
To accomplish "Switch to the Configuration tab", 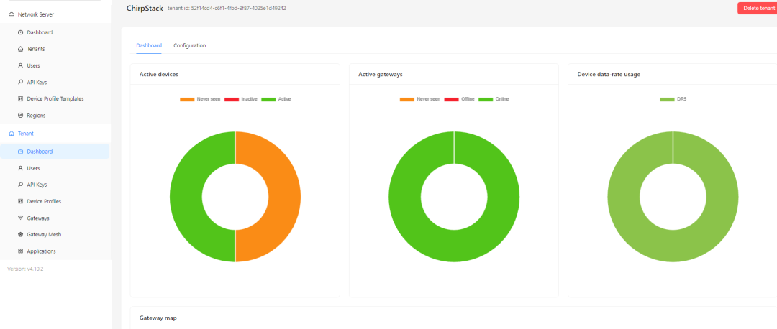I will point(190,45).
